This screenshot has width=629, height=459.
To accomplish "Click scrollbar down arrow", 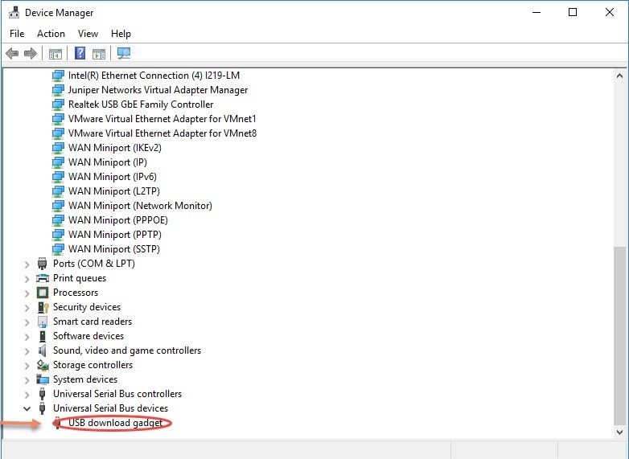I will 619,432.
